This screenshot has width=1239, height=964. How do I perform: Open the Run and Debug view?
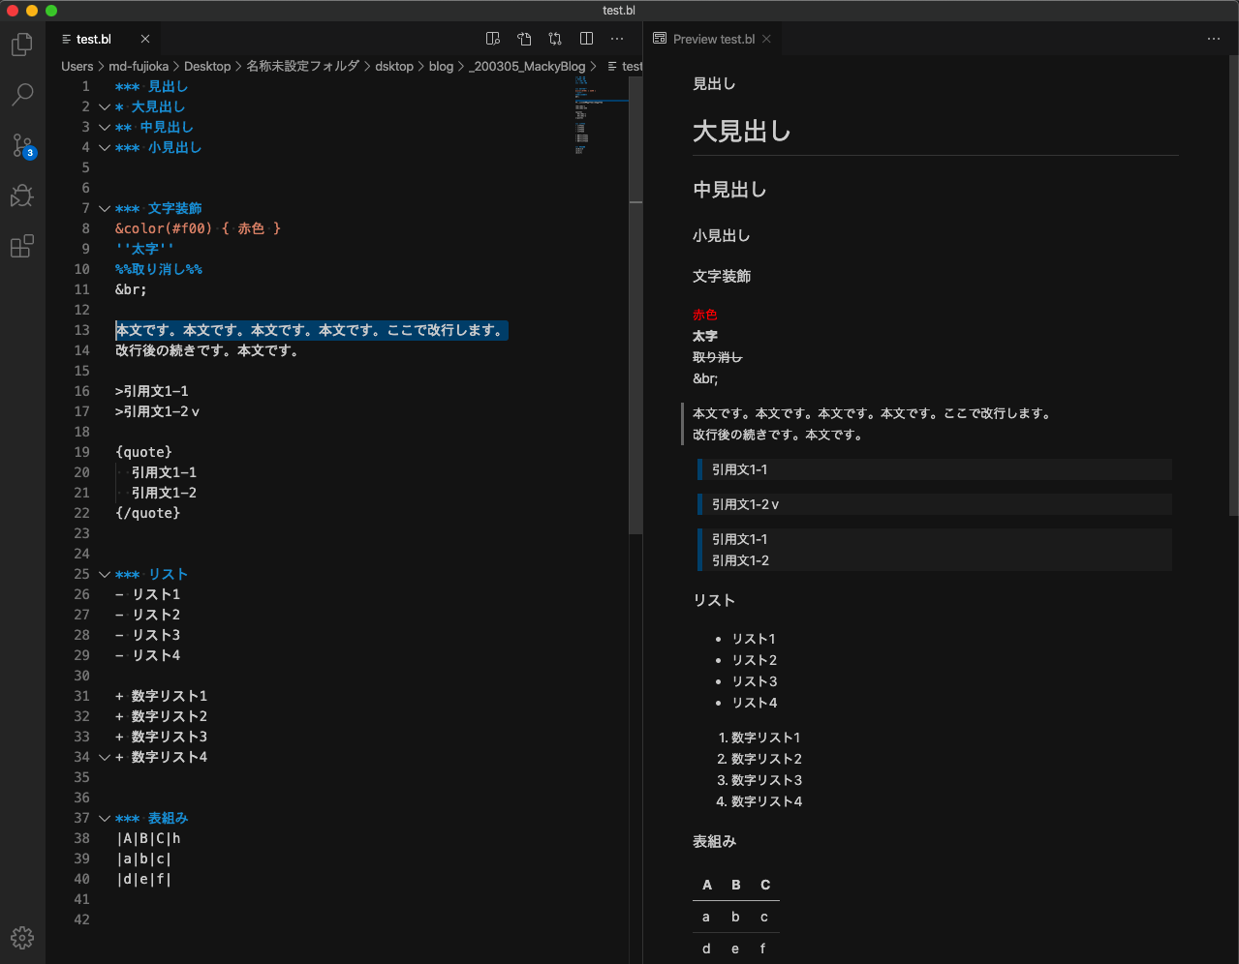tap(22, 196)
